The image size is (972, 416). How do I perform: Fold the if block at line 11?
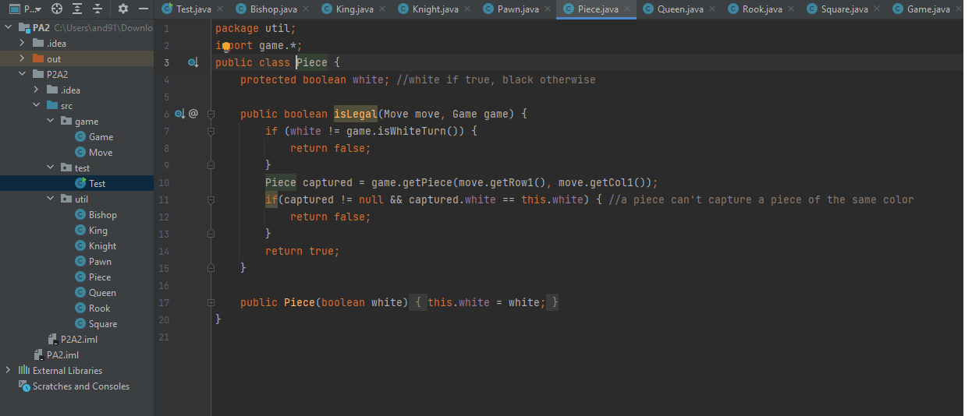pos(211,199)
